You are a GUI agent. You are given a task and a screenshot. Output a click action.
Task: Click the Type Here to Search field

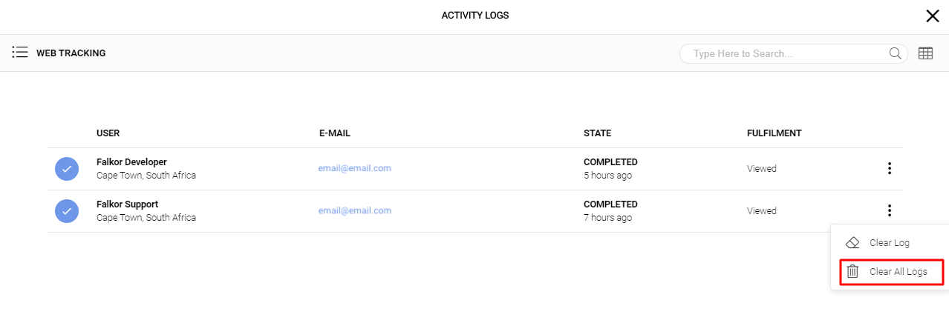point(787,53)
